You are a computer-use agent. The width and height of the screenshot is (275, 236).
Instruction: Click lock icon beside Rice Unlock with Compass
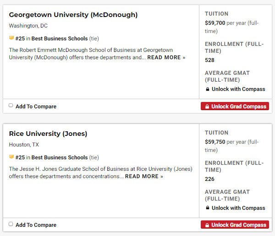point(207,208)
